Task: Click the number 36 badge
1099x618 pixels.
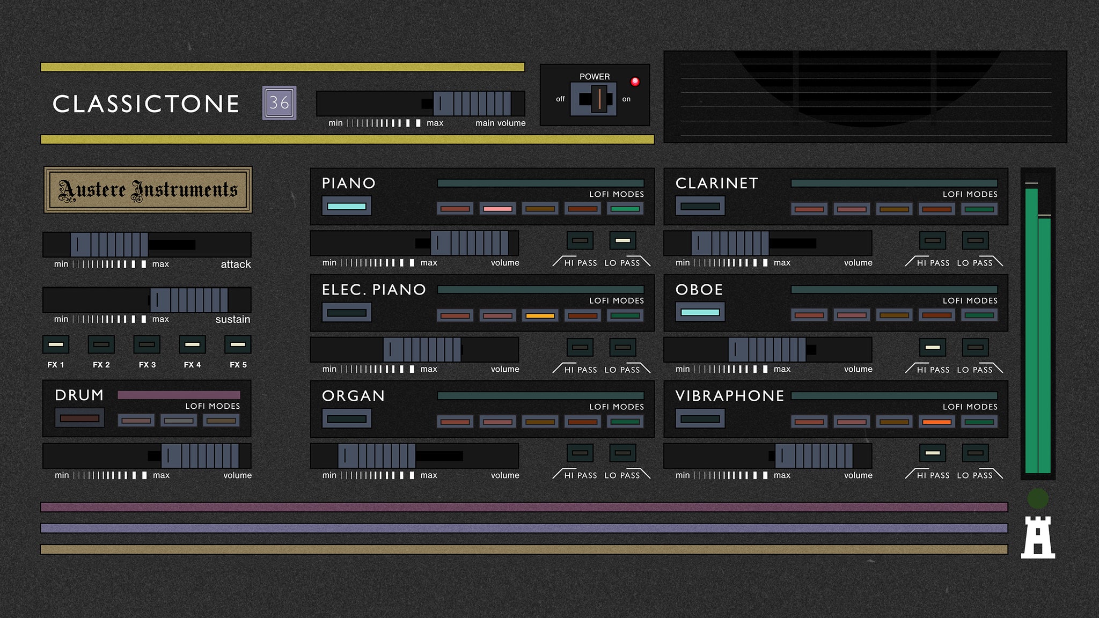Action: pos(279,102)
